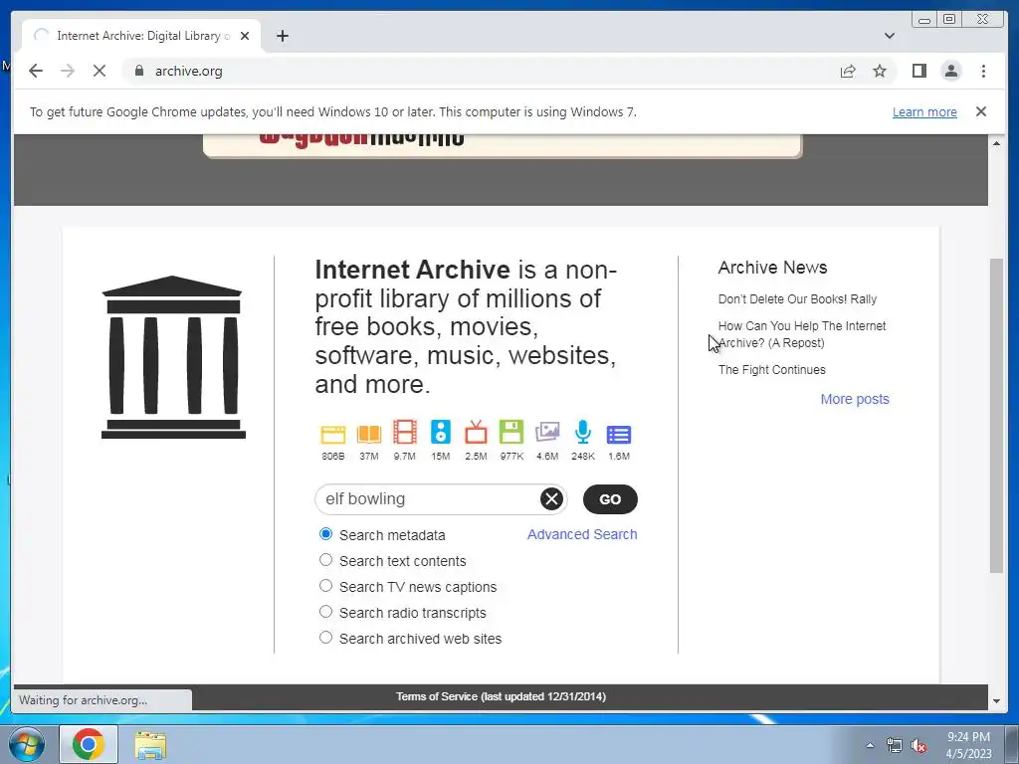Open the browser side panel icon
Viewport: 1019px width, 764px height.
click(x=918, y=71)
